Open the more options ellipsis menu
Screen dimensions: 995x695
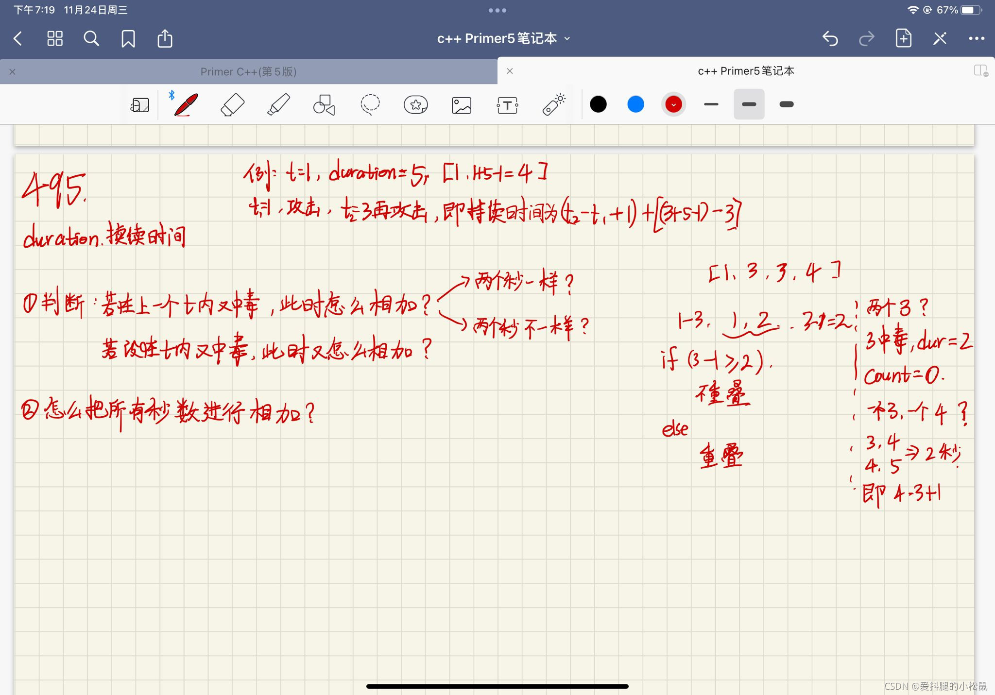pos(977,38)
